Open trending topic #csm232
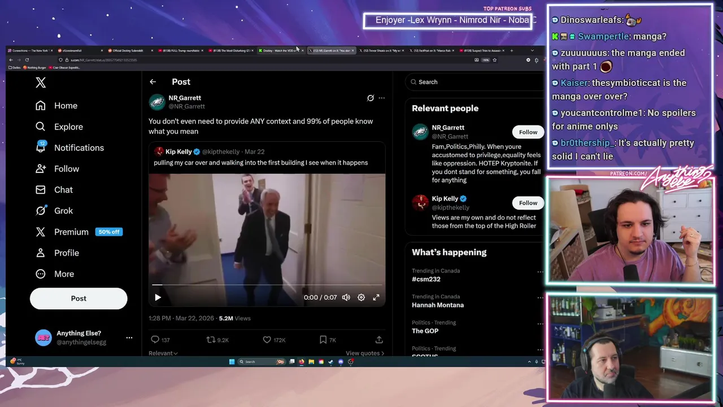Viewport: 723px width, 407px height. pyautogui.click(x=426, y=279)
